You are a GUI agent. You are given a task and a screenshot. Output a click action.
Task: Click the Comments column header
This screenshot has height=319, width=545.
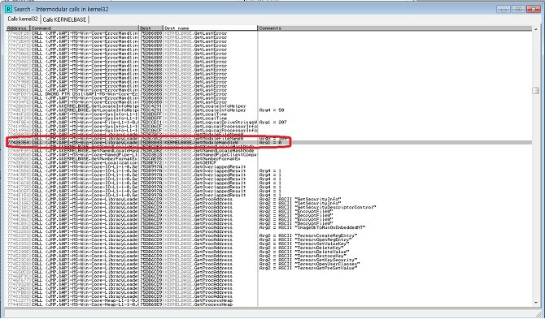click(395, 28)
